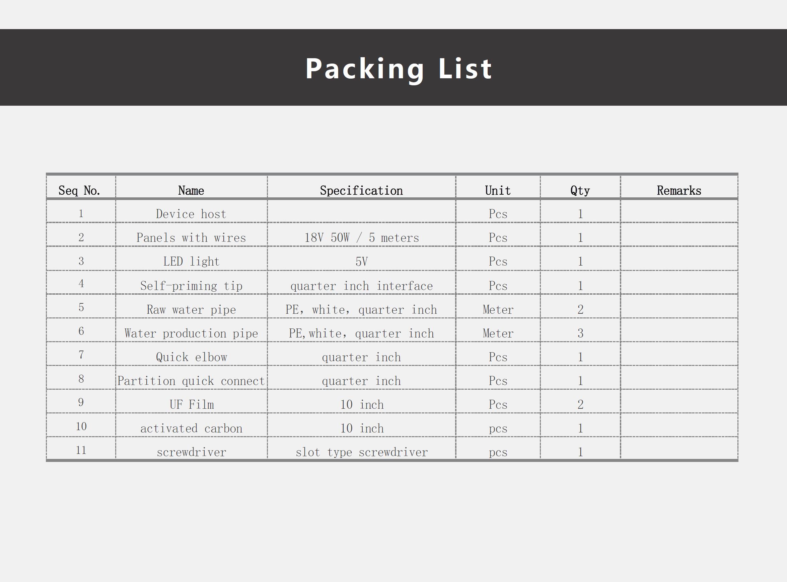The image size is (787, 582).
Task: Click the Raw water pipe cell
Action: [191, 310]
